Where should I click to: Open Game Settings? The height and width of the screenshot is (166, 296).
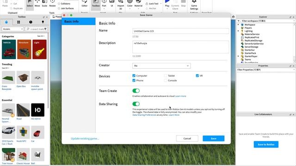click(x=194, y=5)
